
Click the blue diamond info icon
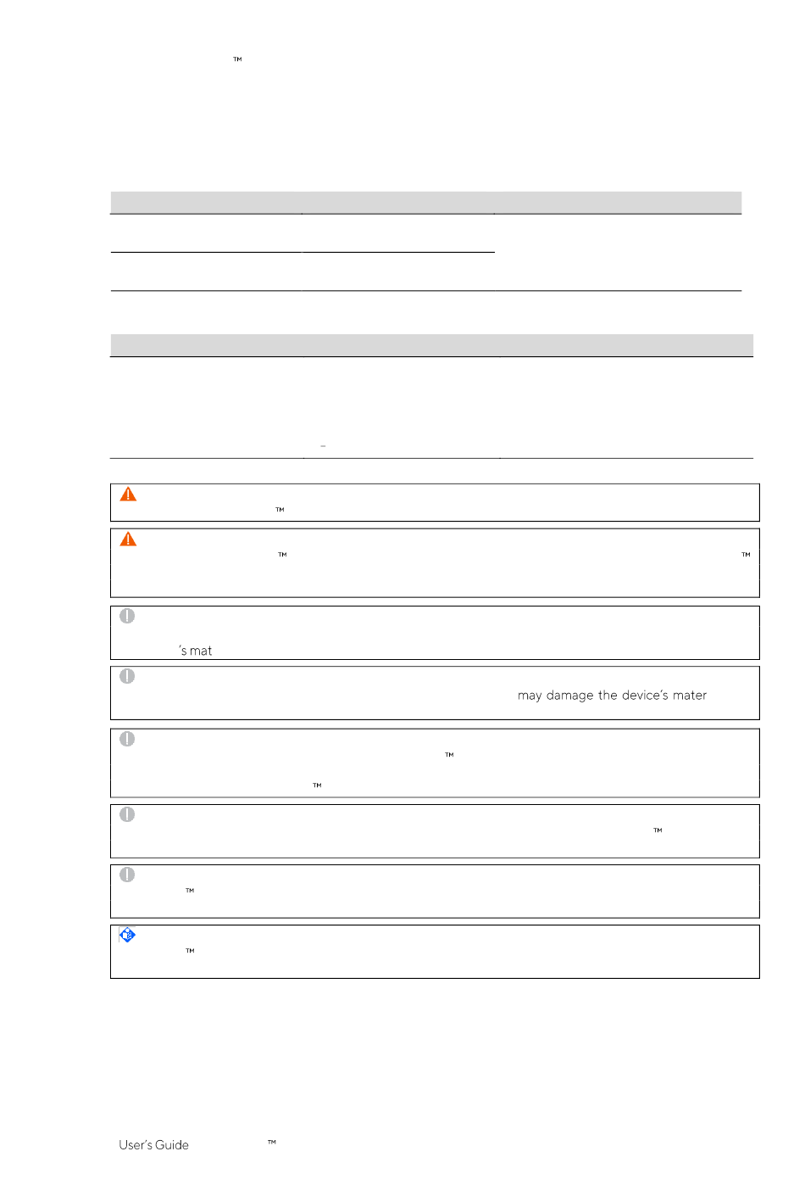pyautogui.click(x=127, y=935)
